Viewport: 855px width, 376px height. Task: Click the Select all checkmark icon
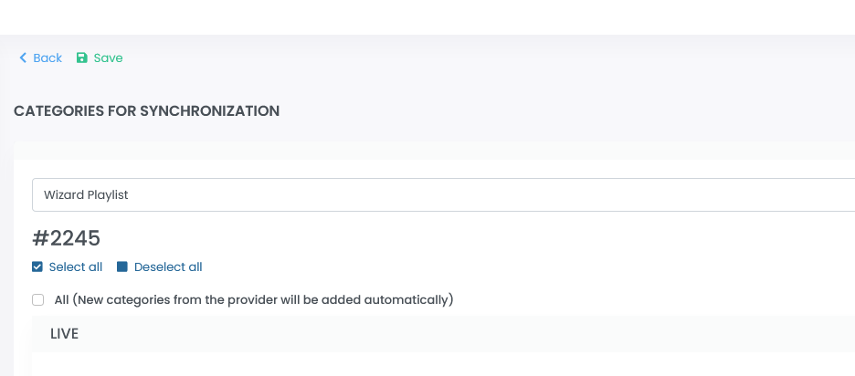(x=37, y=267)
